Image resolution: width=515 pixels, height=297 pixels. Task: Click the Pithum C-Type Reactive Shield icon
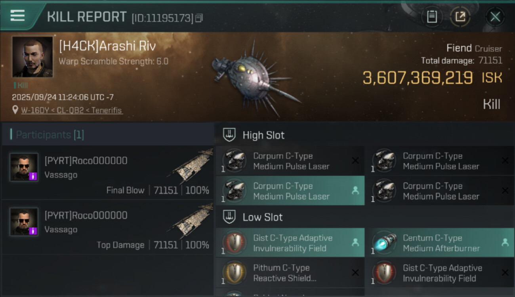tap(235, 273)
